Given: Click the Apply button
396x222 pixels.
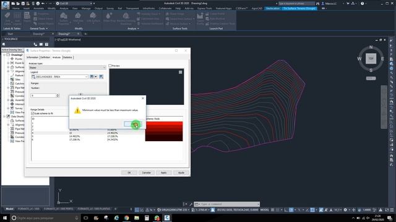Looking at the screenshot, I should pyautogui.click(x=163, y=173).
